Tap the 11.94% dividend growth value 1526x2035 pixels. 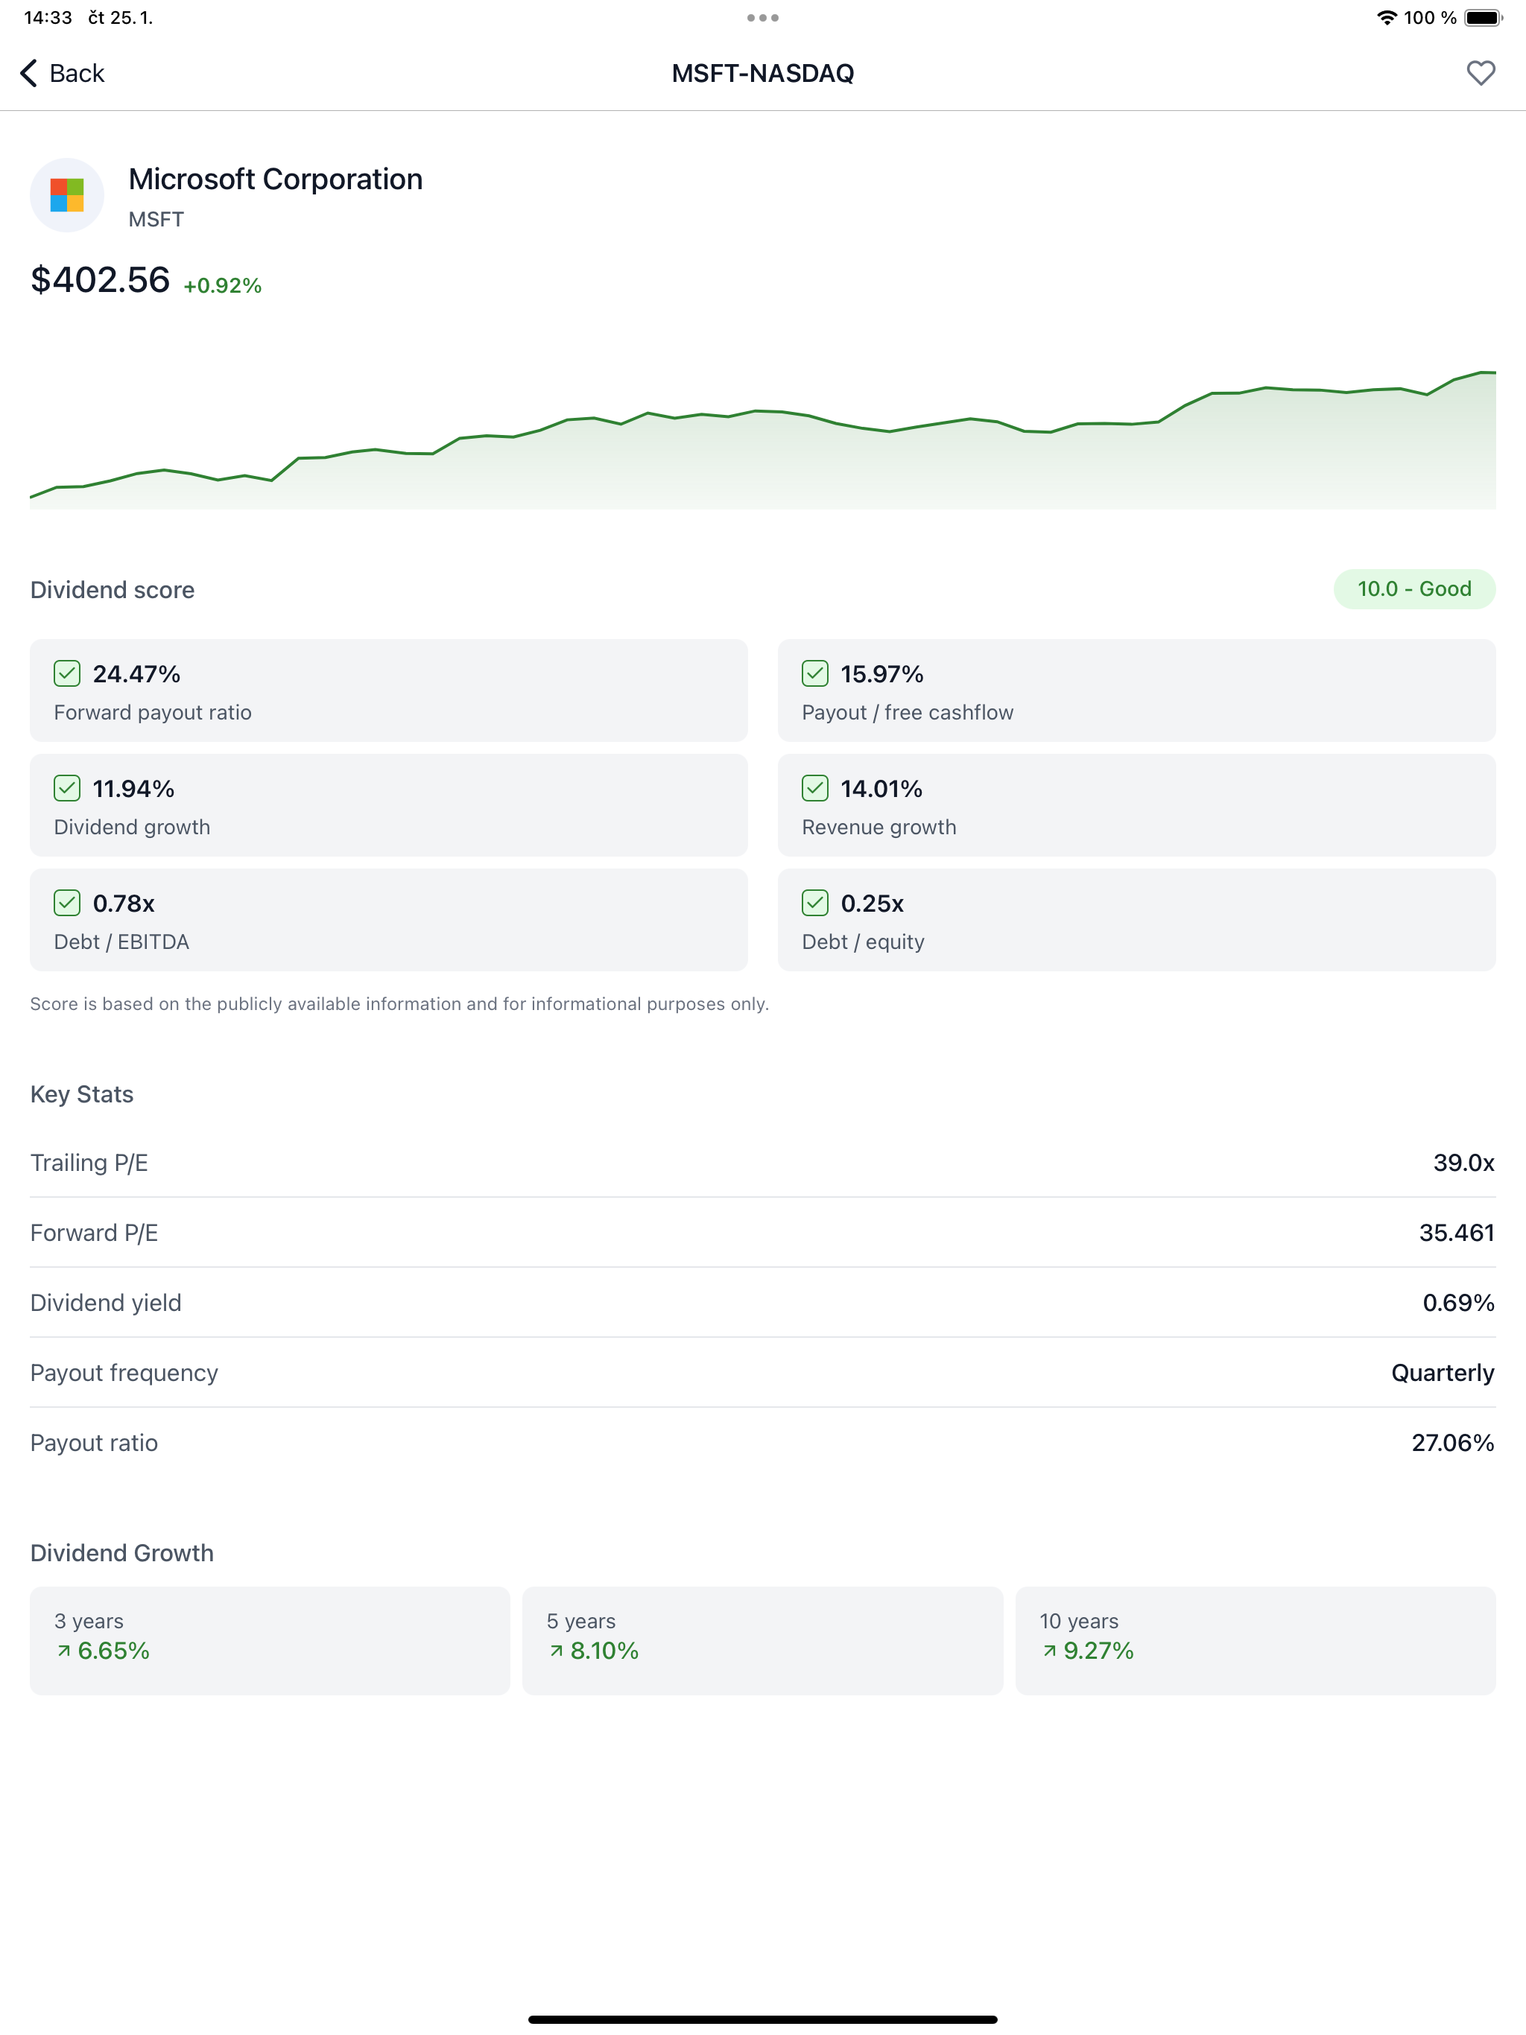(x=133, y=788)
